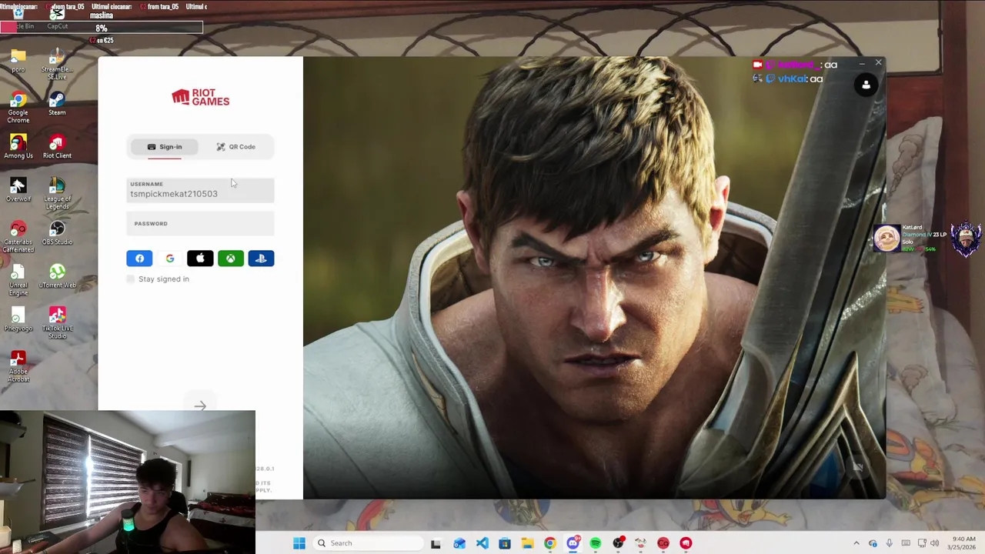Click the webcam overlay thumbnail
Image resolution: width=985 pixels, height=554 pixels.
tap(128, 482)
